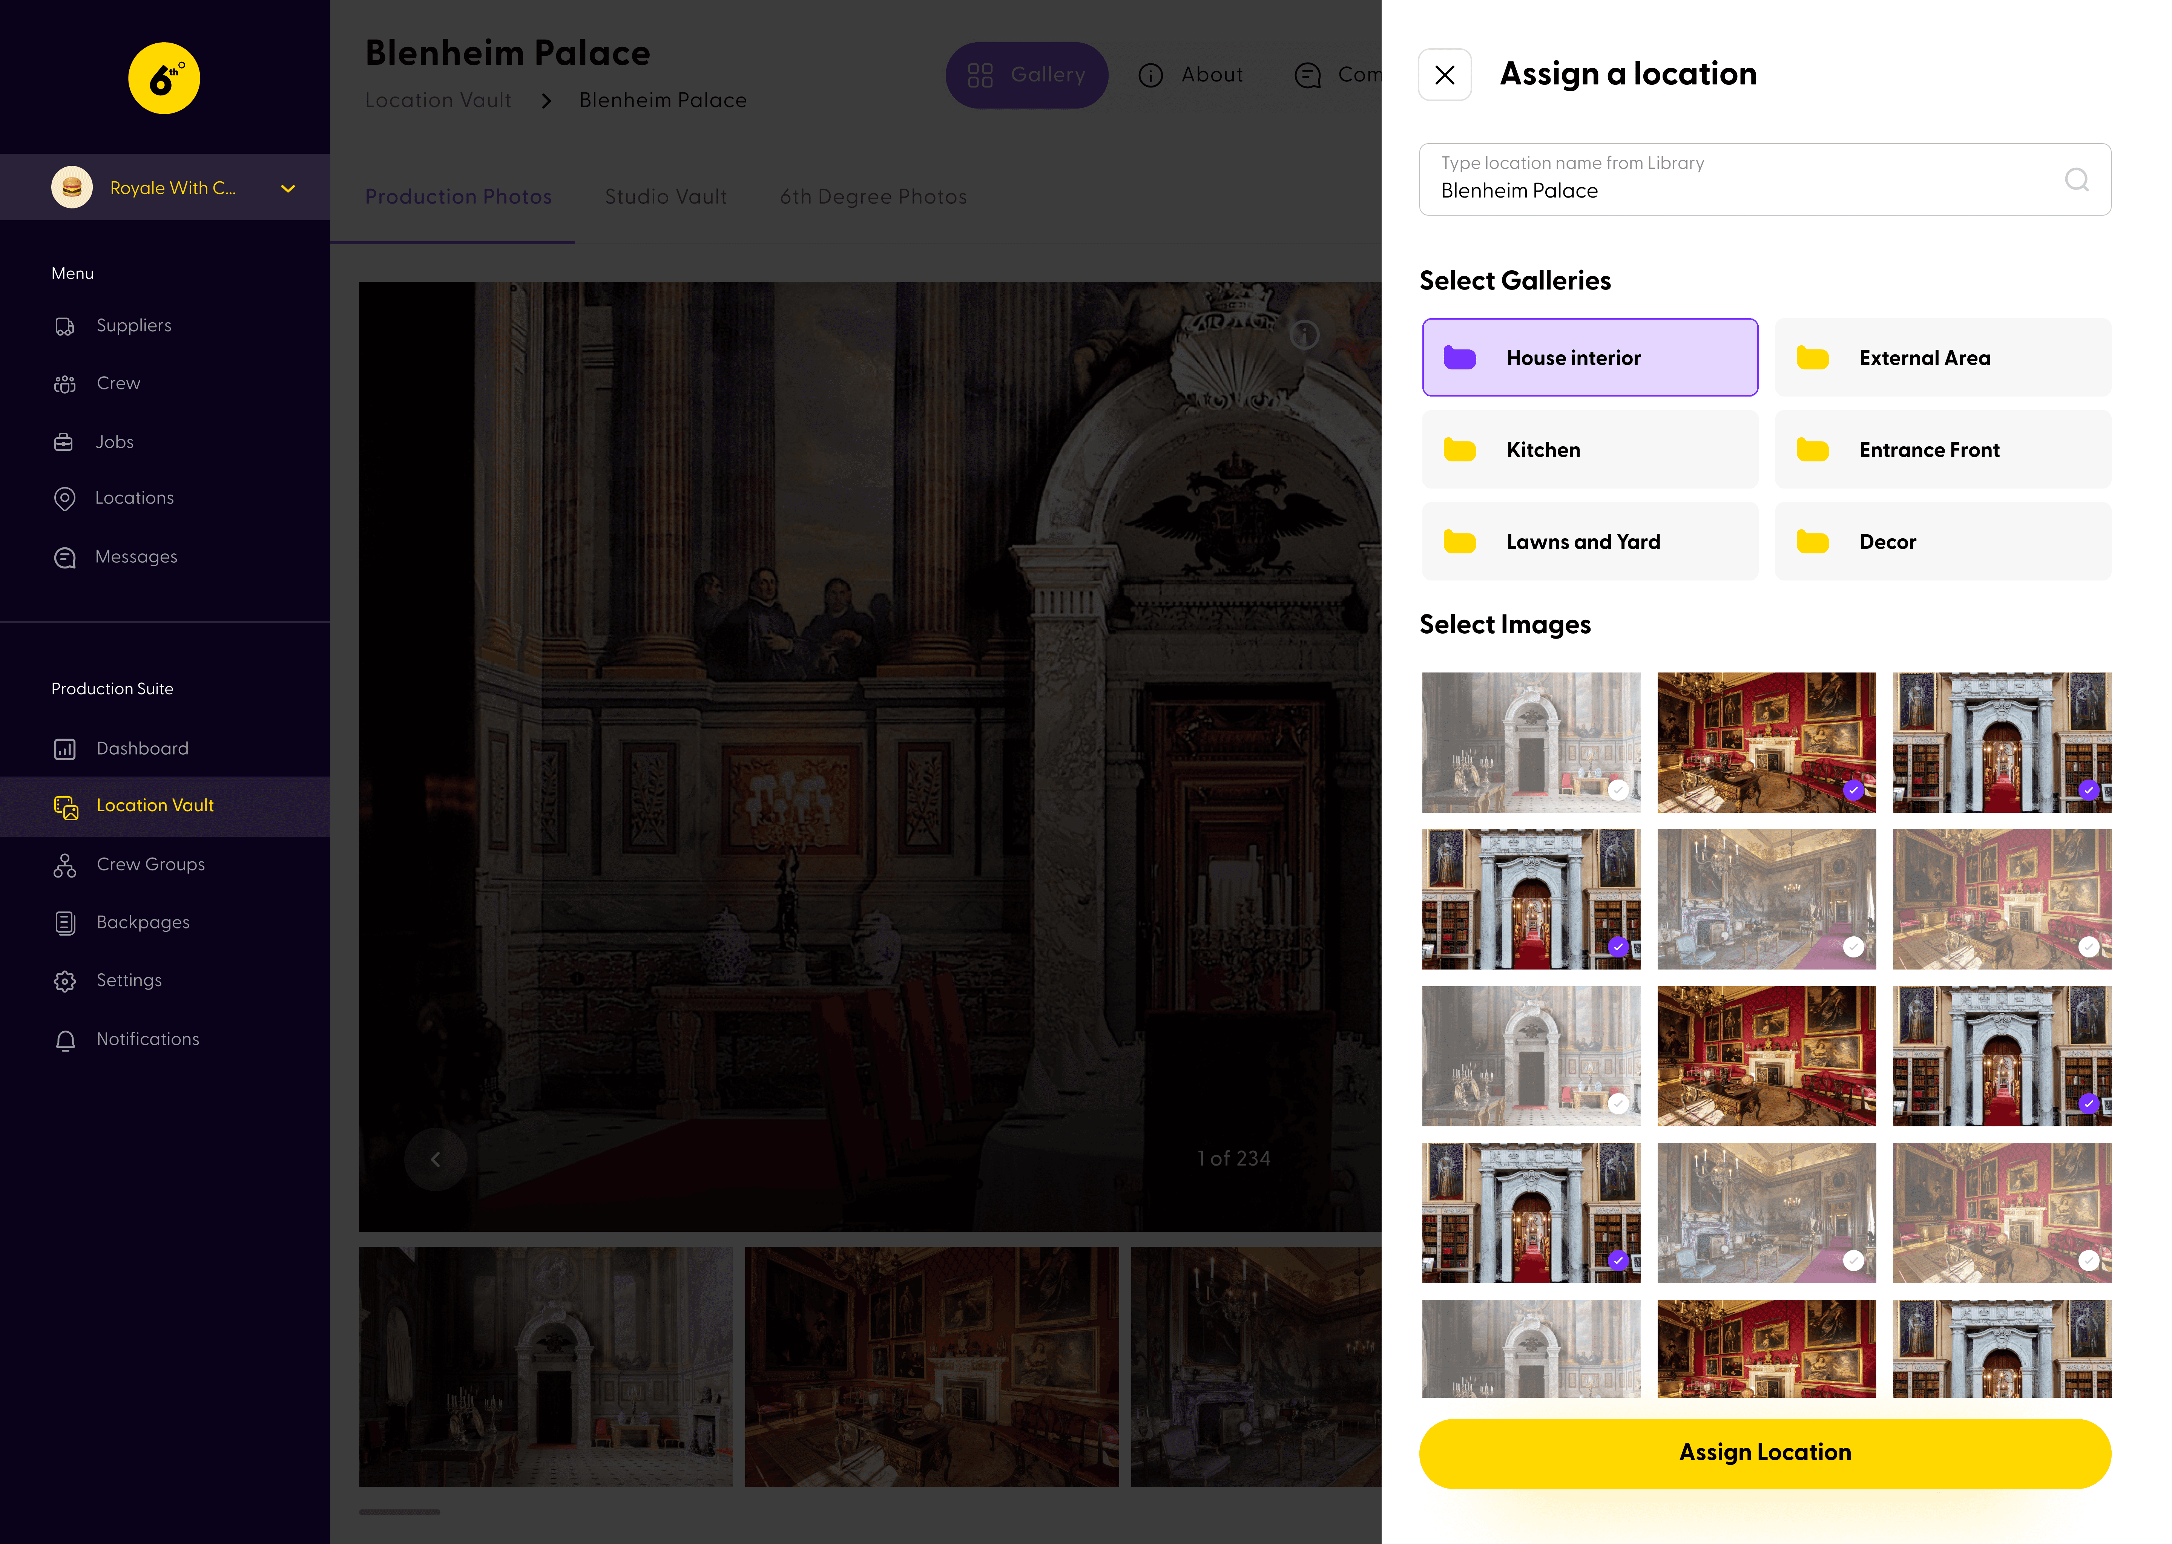Expand the Royale With C... account dropdown
The height and width of the screenshot is (1544, 2172).
(288, 188)
